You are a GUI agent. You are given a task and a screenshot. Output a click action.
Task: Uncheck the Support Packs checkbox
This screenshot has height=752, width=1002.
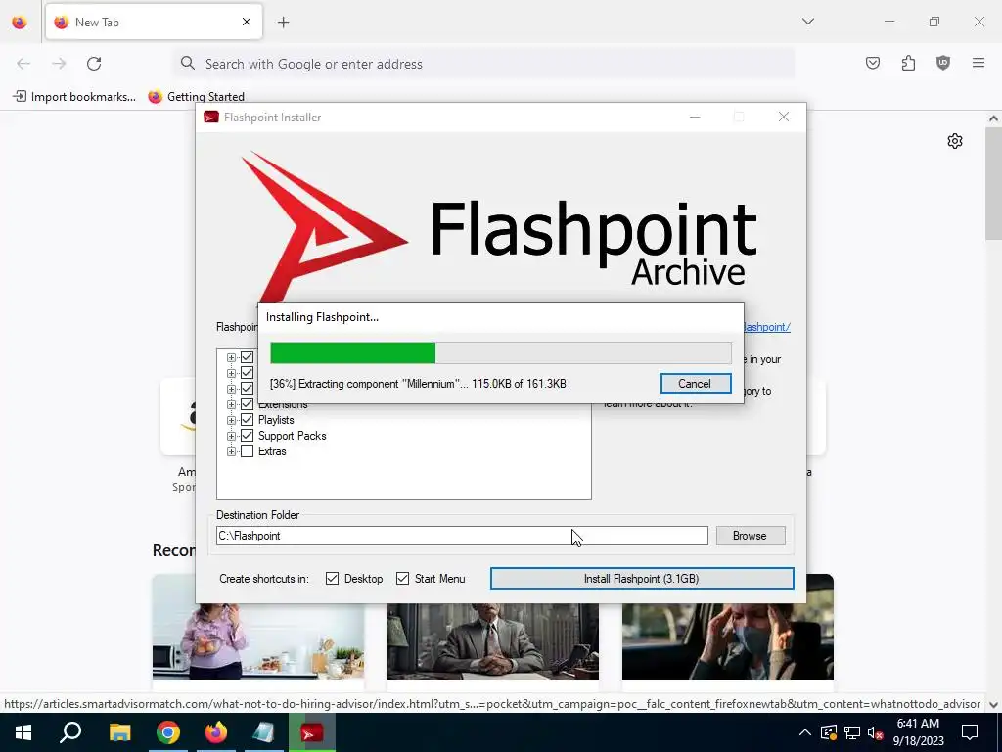click(248, 436)
